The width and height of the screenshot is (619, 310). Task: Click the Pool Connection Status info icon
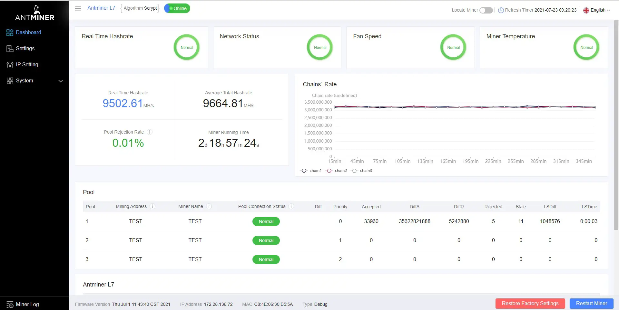(x=291, y=206)
